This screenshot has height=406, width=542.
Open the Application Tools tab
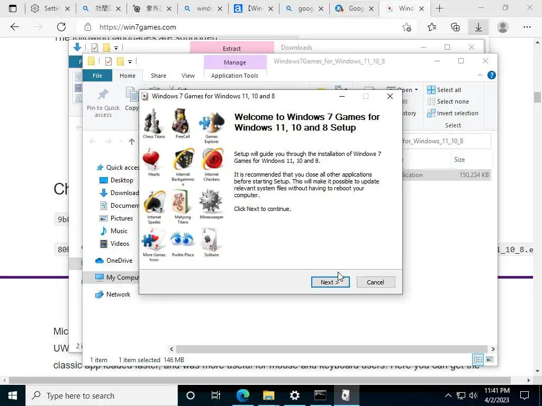(234, 76)
